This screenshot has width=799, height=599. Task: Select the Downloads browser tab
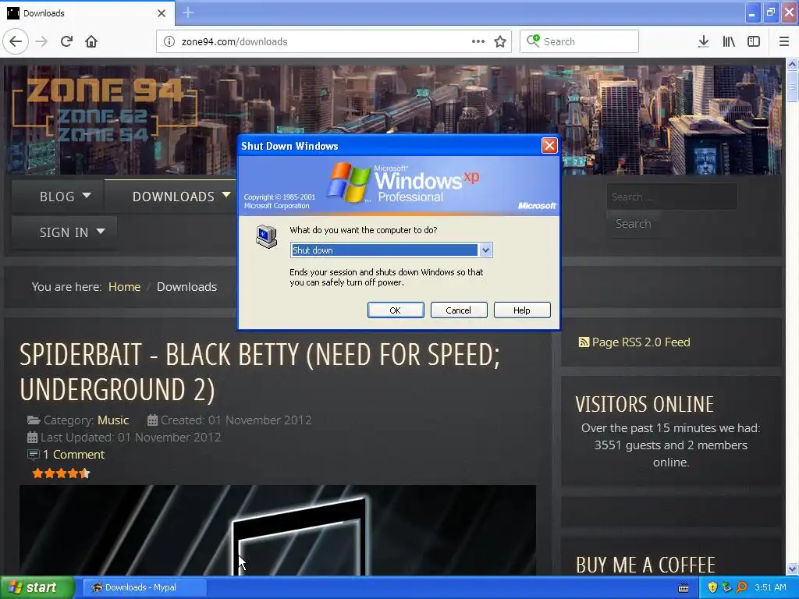tap(87, 13)
